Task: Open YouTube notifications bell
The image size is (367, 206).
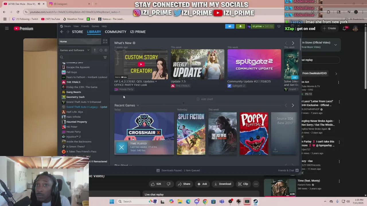Action: click(x=344, y=28)
